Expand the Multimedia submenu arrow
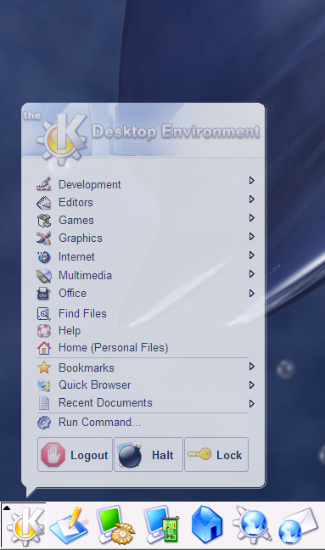325x550 pixels. click(251, 273)
